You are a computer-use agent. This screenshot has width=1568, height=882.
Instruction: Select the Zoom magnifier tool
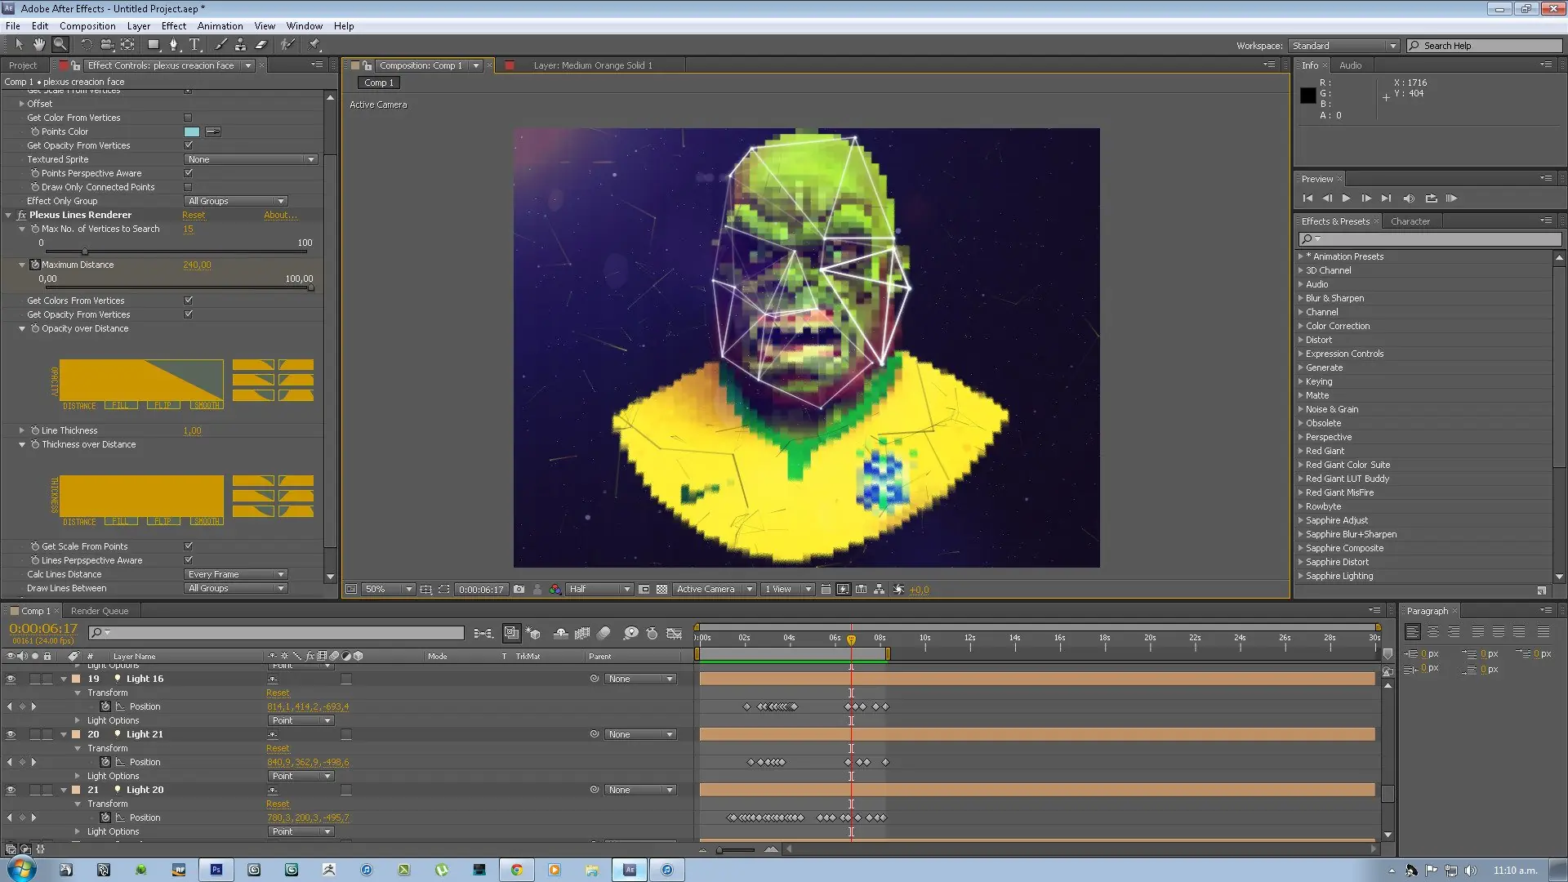(x=60, y=45)
